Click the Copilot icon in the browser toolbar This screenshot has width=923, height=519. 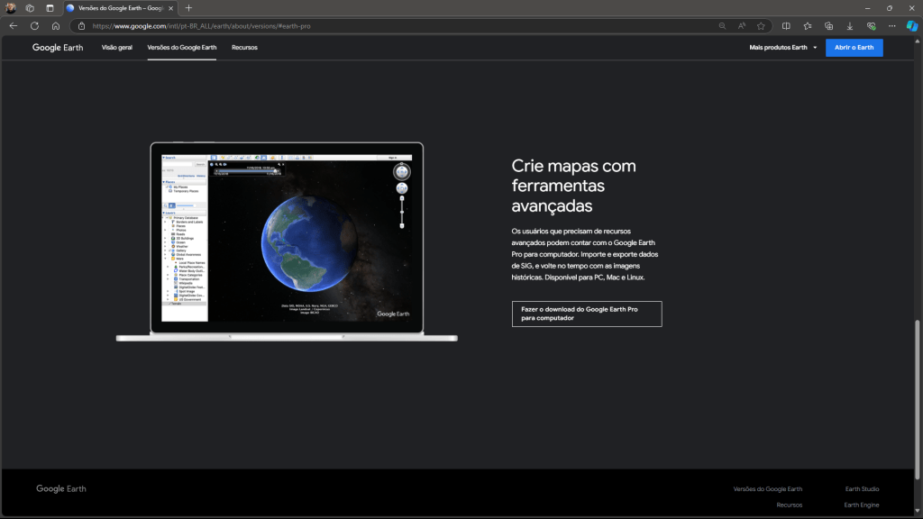pos(911,26)
